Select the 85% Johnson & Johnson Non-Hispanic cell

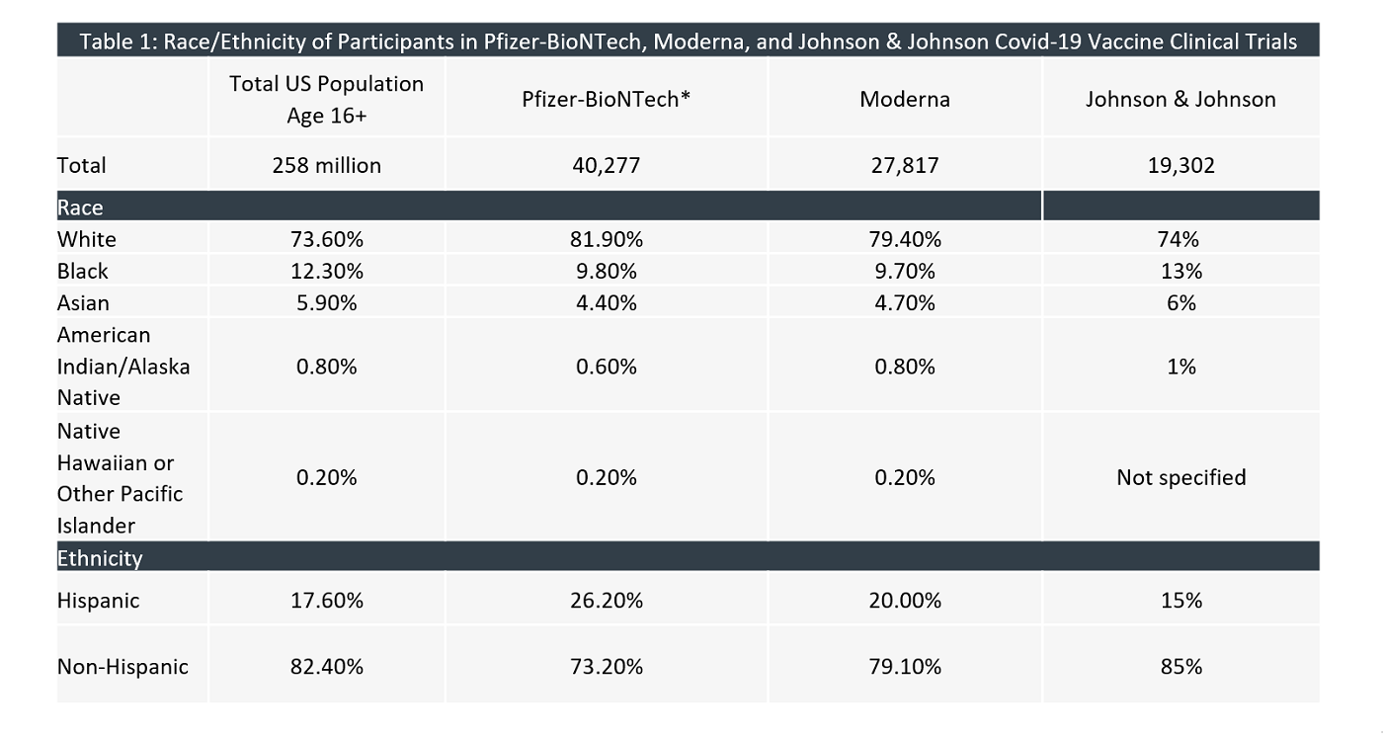1180,666
